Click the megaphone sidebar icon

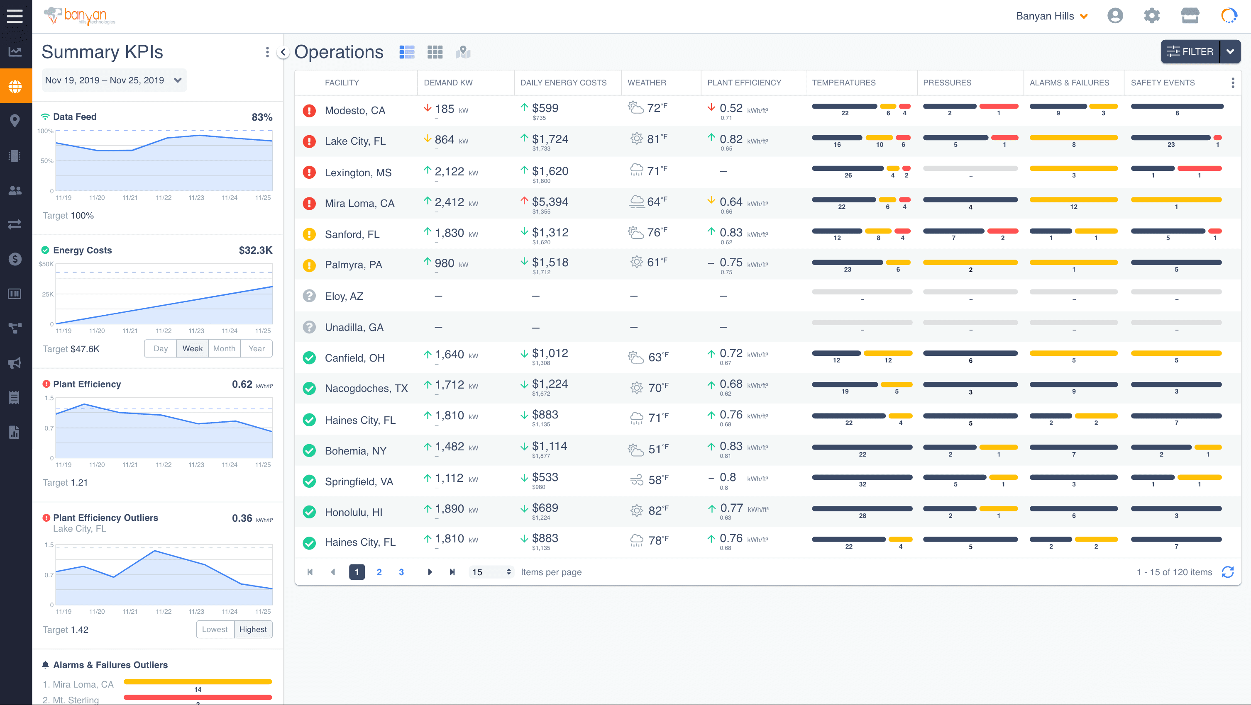[x=15, y=363]
